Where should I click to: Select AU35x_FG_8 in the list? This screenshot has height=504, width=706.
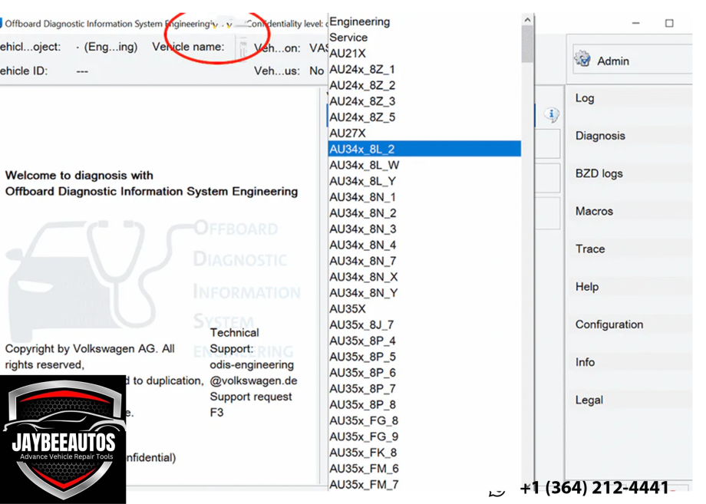[x=424, y=420]
